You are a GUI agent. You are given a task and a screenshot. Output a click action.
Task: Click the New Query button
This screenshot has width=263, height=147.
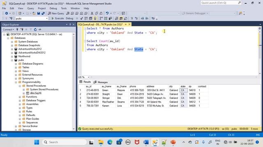pos(56,13)
